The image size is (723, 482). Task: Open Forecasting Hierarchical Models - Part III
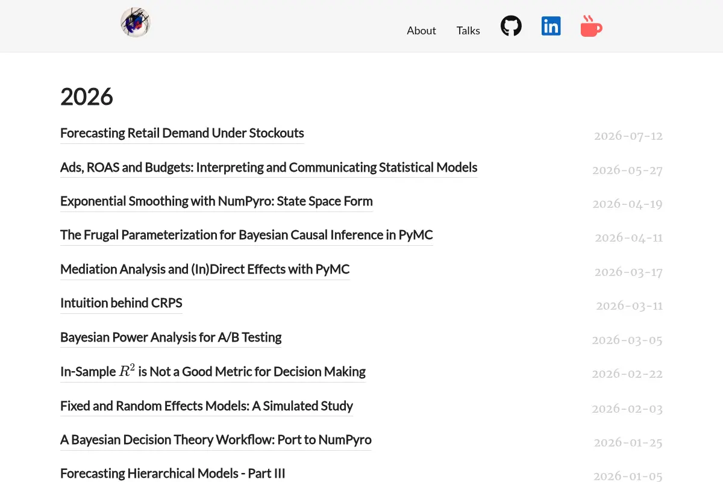click(x=172, y=474)
